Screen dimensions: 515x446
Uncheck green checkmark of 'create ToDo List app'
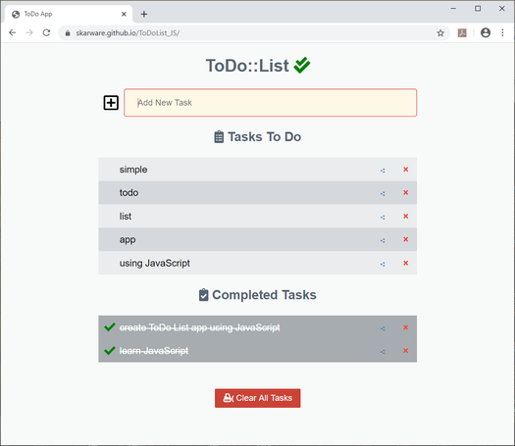pyautogui.click(x=110, y=327)
